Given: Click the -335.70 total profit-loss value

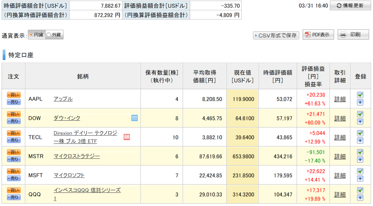Looking at the screenshot, I should (x=230, y=6).
